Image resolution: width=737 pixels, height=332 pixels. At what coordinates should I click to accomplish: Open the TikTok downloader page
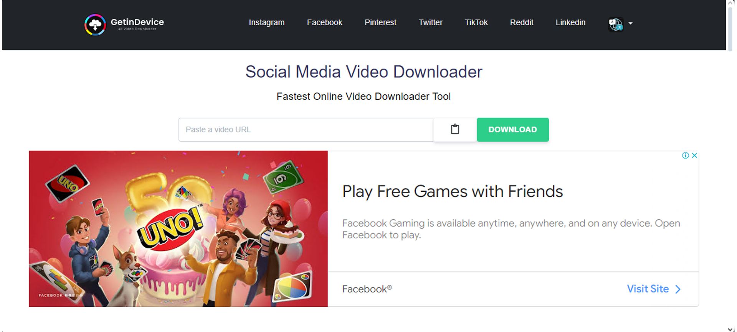[476, 23]
